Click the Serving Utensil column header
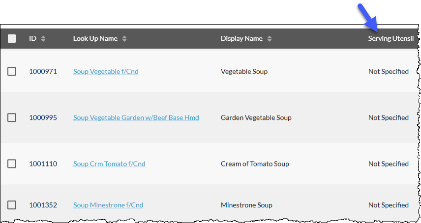 coord(391,39)
